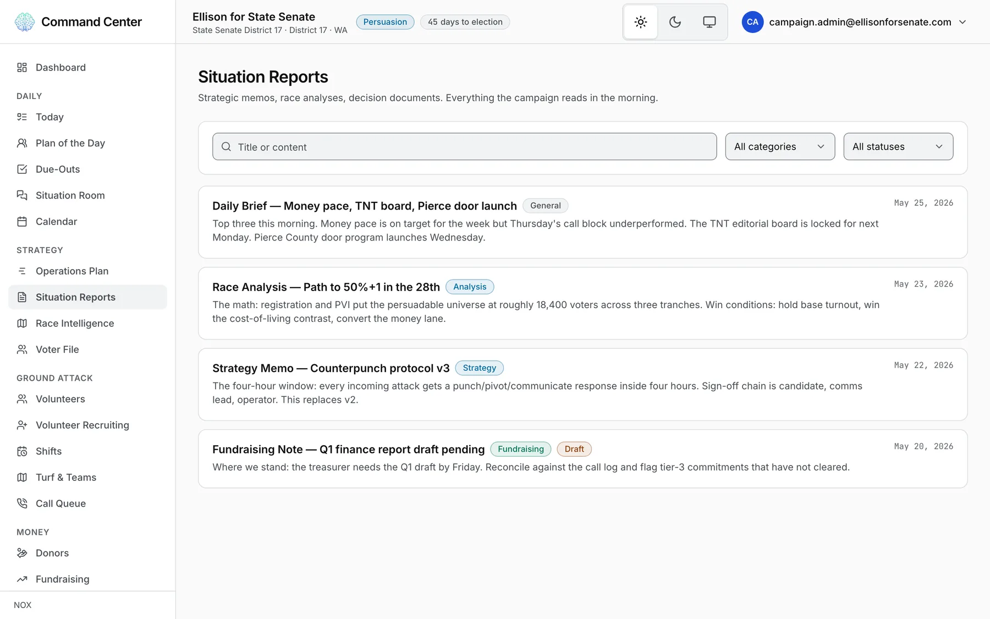Open Today in the Daily section
Viewport: 990px width, 619px height.
pos(88,117)
